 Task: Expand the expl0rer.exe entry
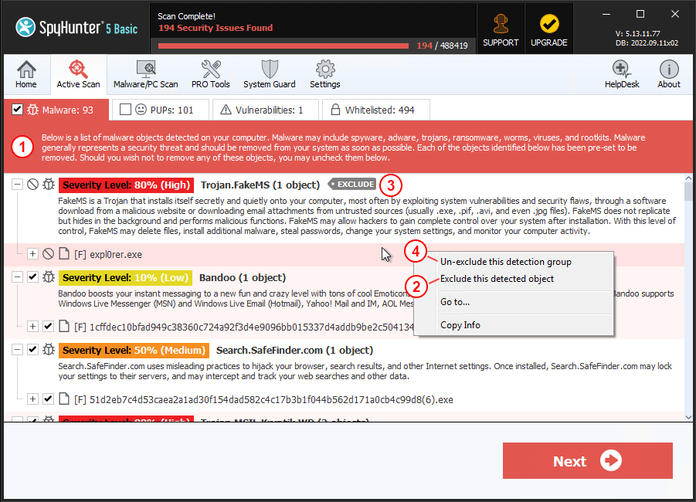(x=32, y=253)
